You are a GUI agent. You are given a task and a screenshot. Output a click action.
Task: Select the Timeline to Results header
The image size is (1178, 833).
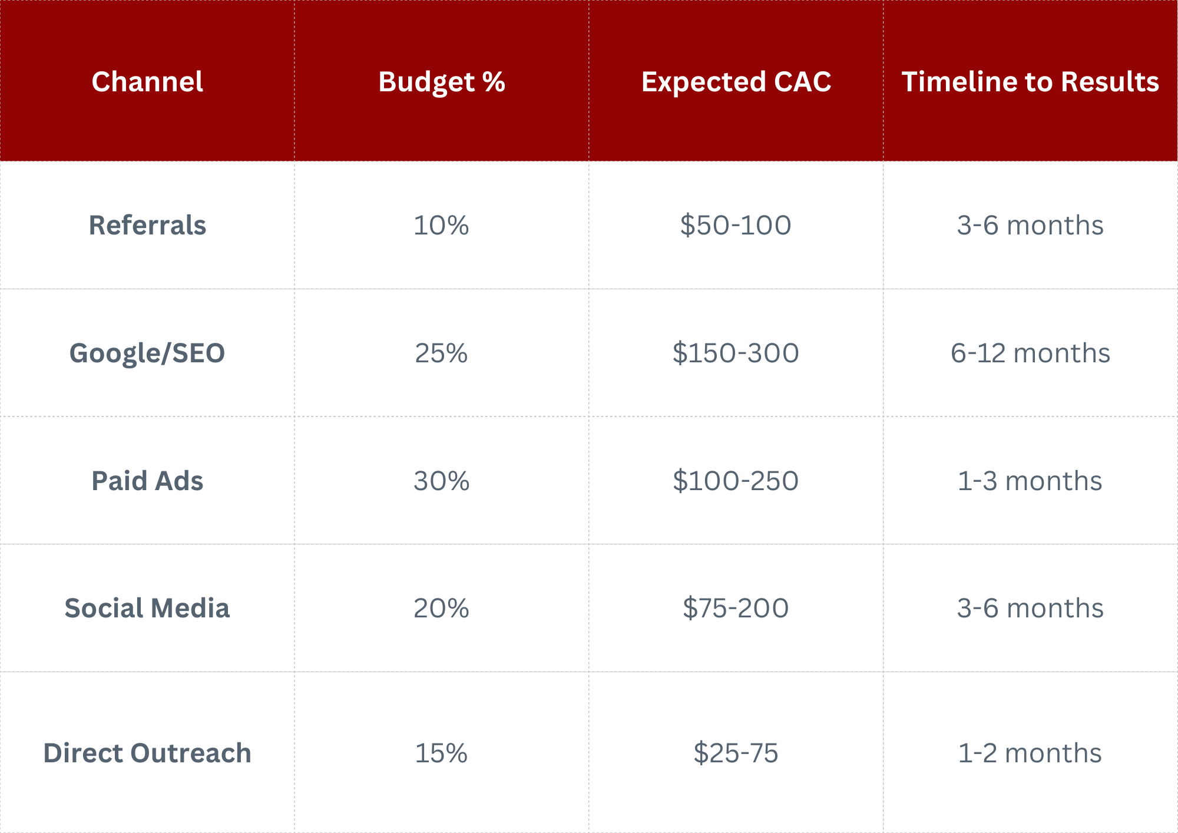(x=1030, y=81)
